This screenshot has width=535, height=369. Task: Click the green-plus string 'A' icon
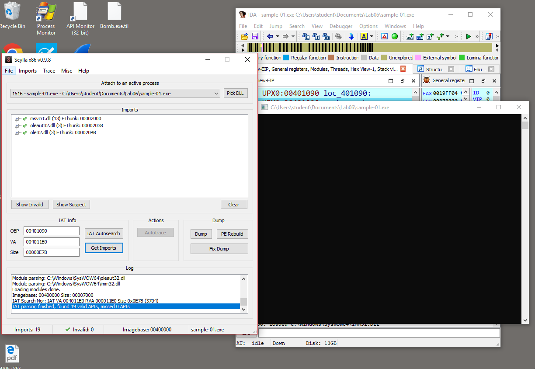tap(430, 36)
